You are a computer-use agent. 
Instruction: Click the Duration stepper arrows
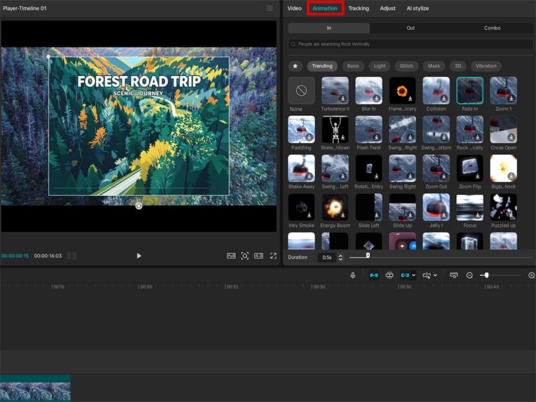340,257
